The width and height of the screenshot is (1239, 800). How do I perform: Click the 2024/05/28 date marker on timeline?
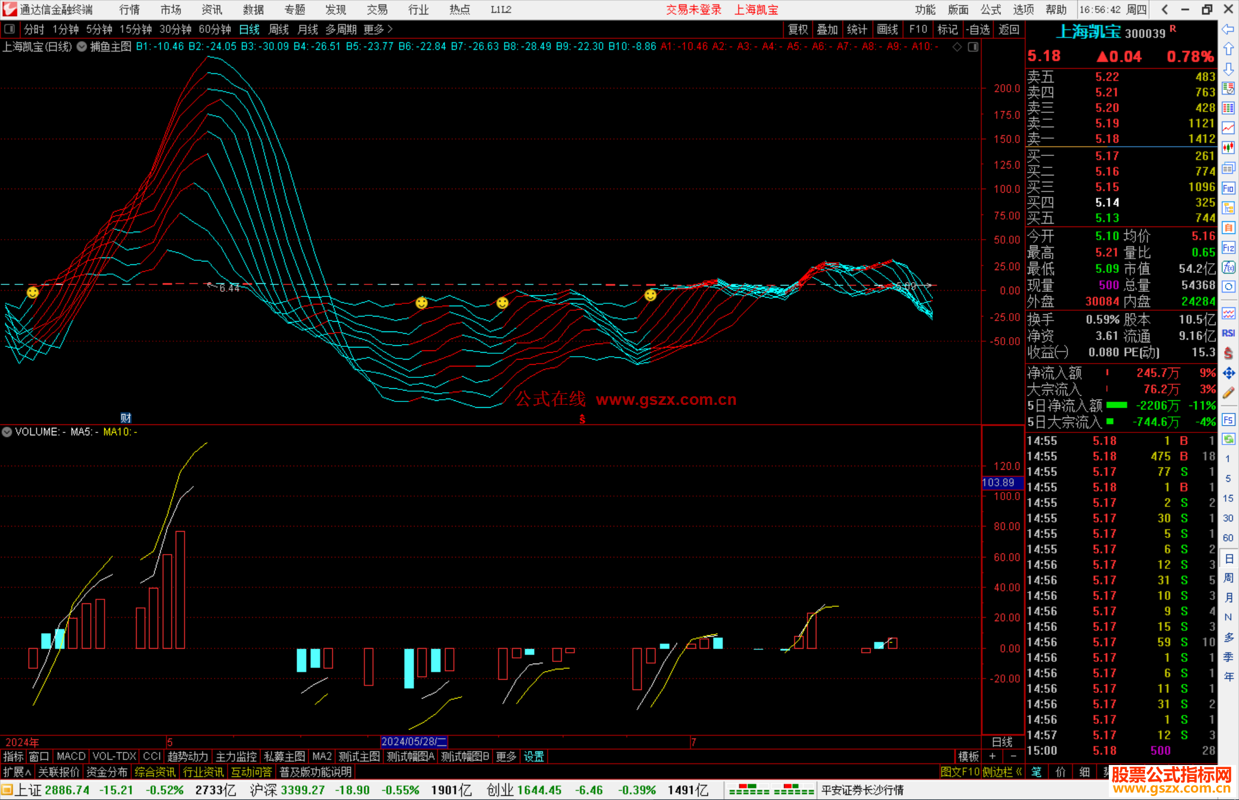(x=414, y=742)
